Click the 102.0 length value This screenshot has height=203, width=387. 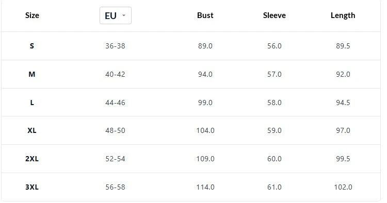(343, 187)
